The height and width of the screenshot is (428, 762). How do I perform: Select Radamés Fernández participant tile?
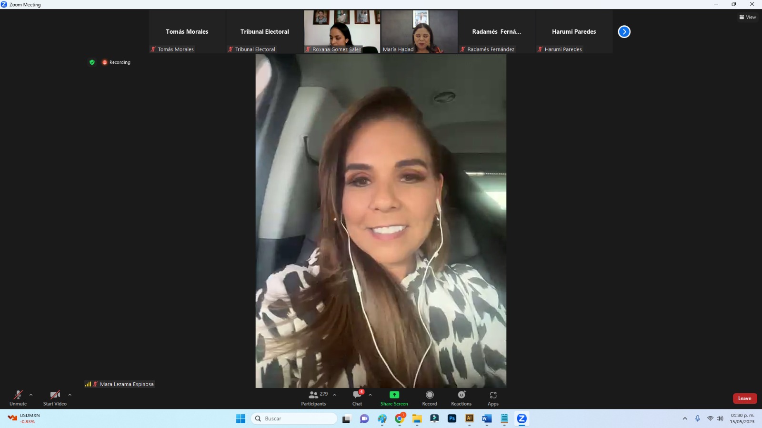497,32
